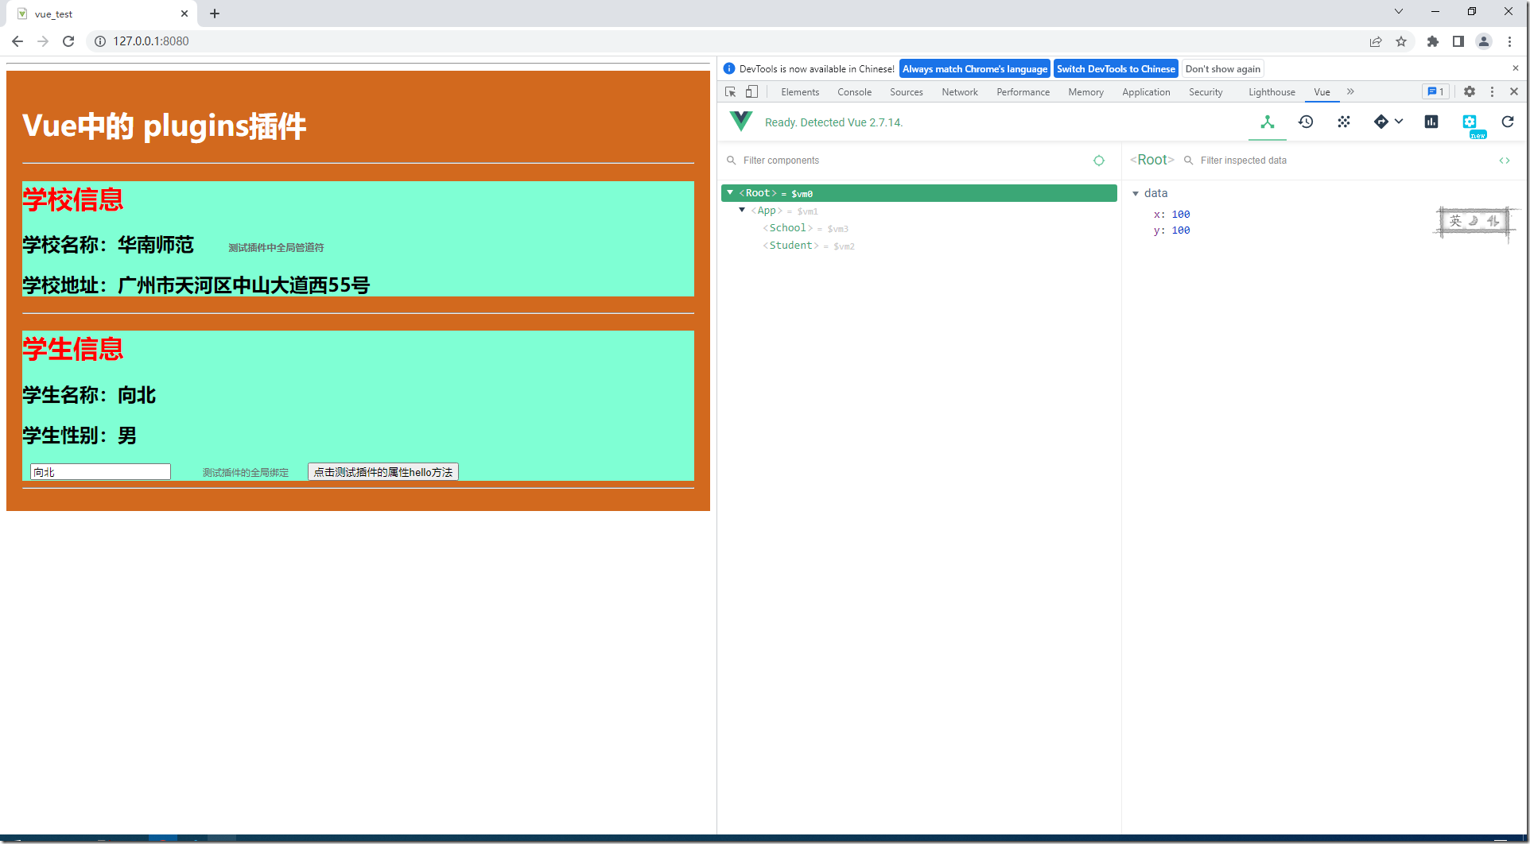Switch to the Network tab
This screenshot has width=1530, height=844.
960,92
